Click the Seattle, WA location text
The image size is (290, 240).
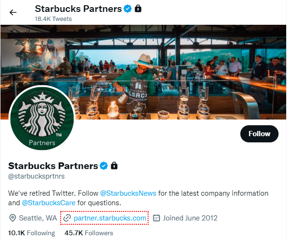click(x=38, y=218)
